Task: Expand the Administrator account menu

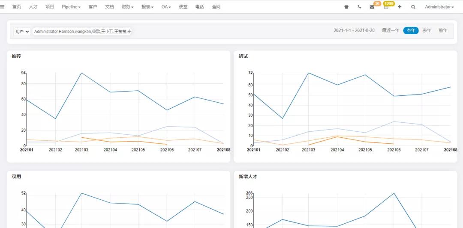Action: (439, 7)
